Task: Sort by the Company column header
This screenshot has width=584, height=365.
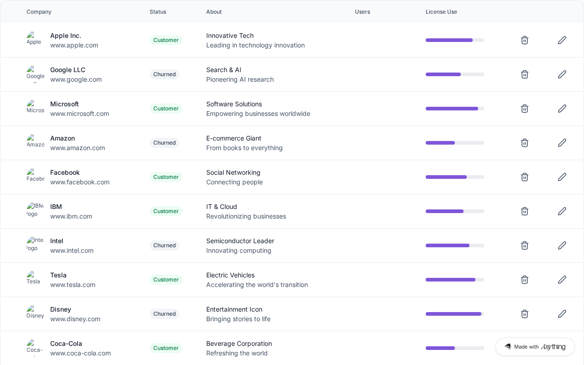Action: (39, 12)
